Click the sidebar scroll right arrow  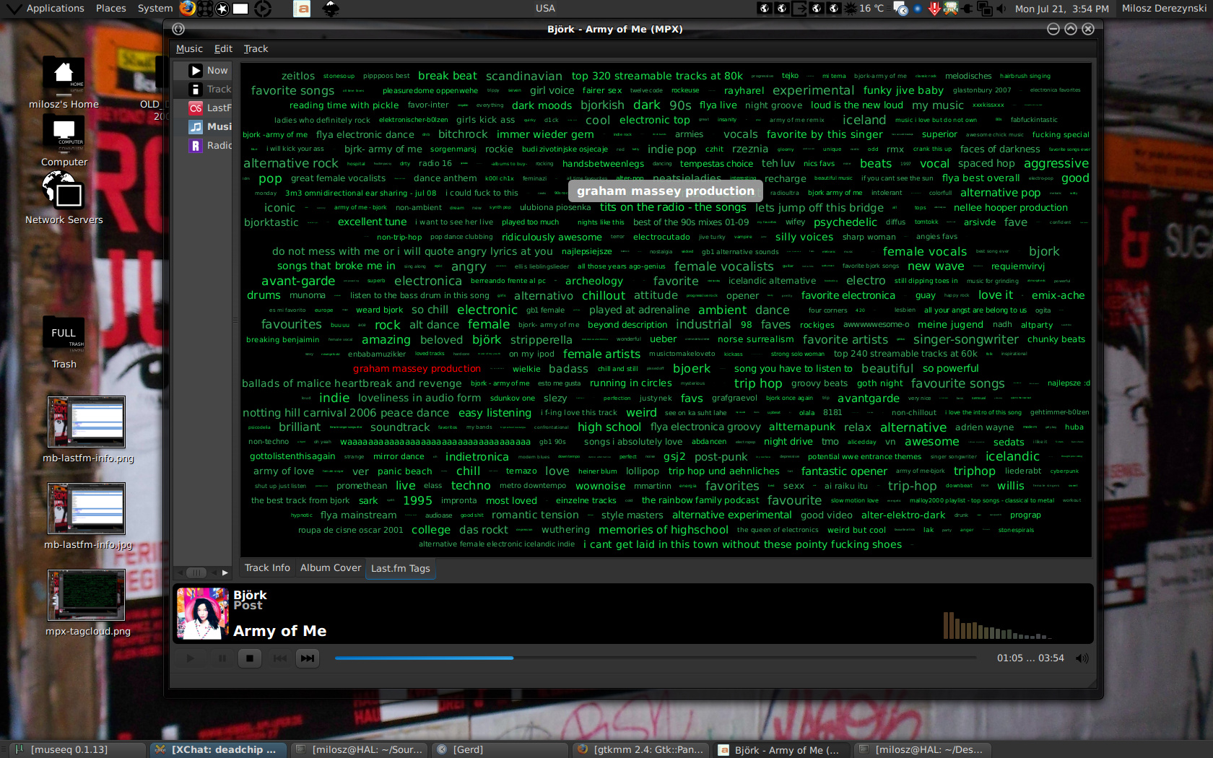pyautogui.click(x=225, y=572)
